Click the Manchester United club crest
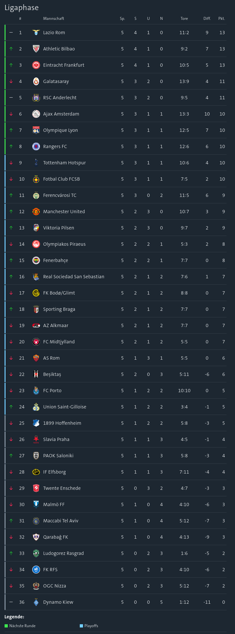 point(36,212)
